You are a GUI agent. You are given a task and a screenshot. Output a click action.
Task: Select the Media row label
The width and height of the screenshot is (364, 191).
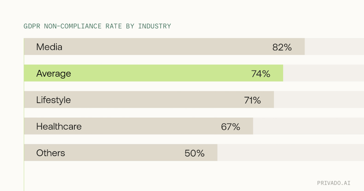49,47
